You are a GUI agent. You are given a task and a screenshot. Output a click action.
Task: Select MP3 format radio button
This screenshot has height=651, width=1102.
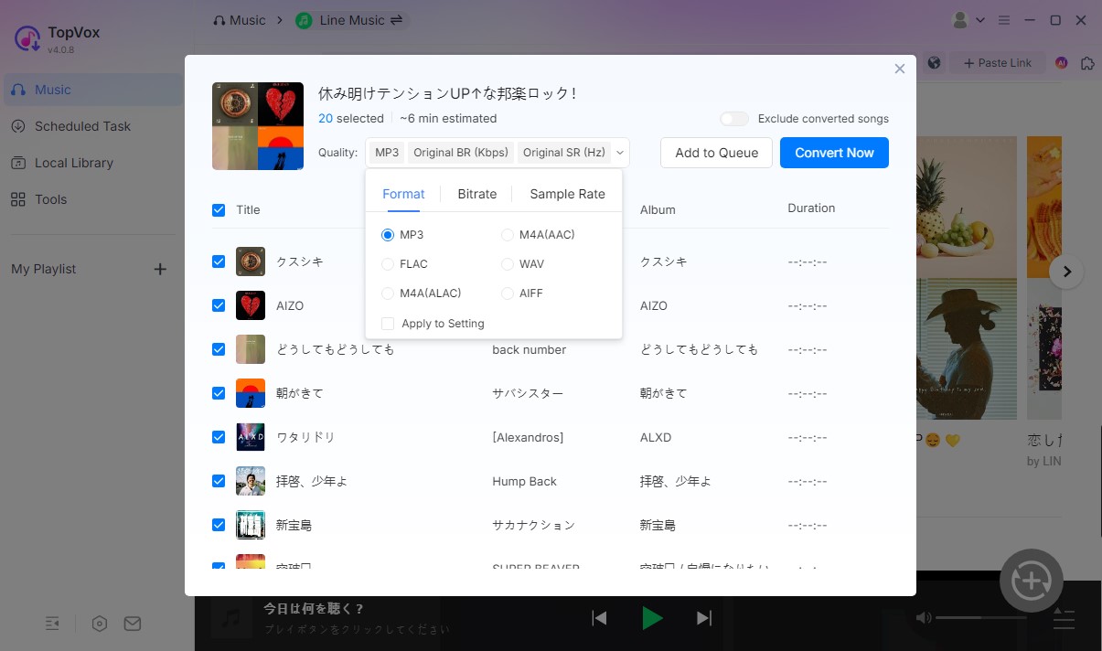click(x=388, y=235)
